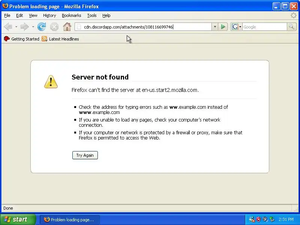Click the green Go arrow button
Screen dimensions: 300x225
pyautogui.click(x=223, y=27)
